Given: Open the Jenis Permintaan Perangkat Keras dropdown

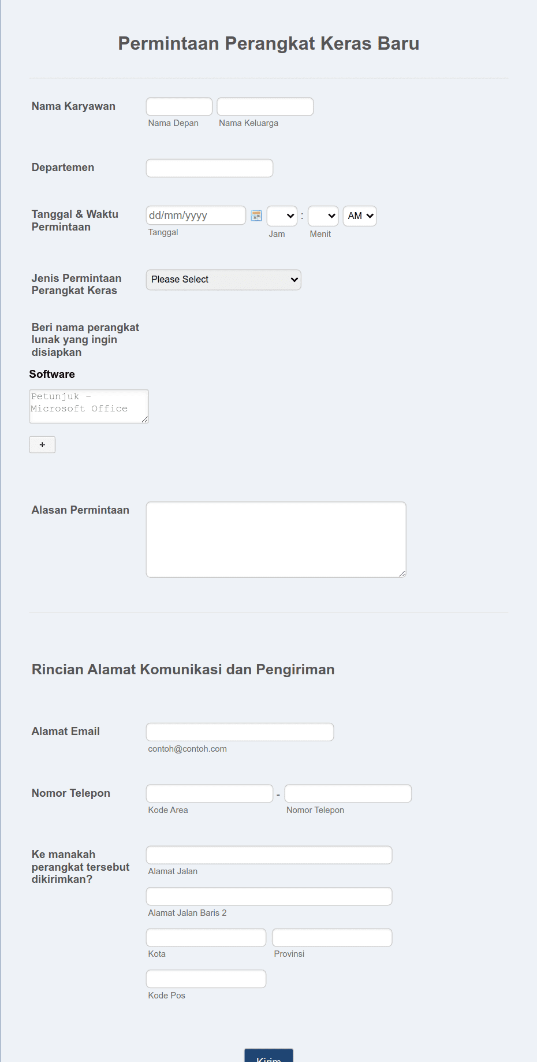Looking at the screenshot, I should [223, 280].
